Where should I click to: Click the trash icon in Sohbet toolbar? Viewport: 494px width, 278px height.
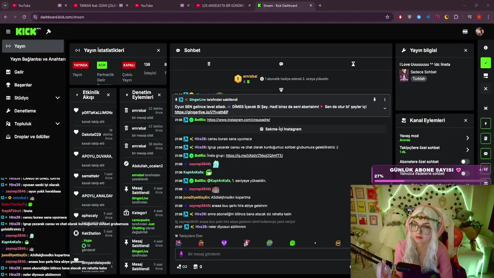[x=209, y=64]
